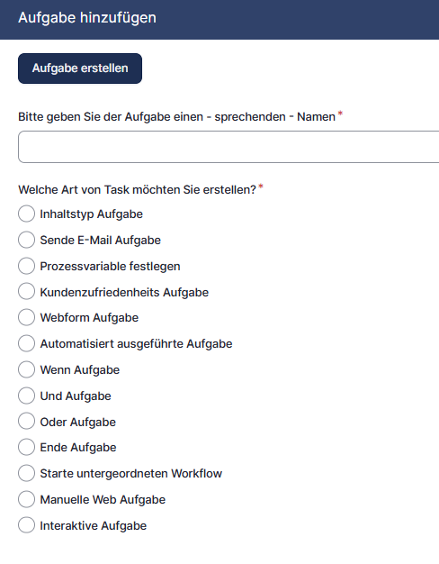Click the Aufgabe erstellen button
Screen dimensions: 439x564
pos(80,68)
